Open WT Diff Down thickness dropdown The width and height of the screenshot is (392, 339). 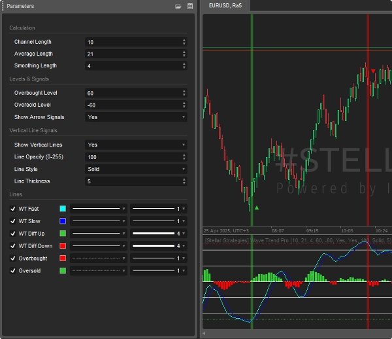(159, 246)
